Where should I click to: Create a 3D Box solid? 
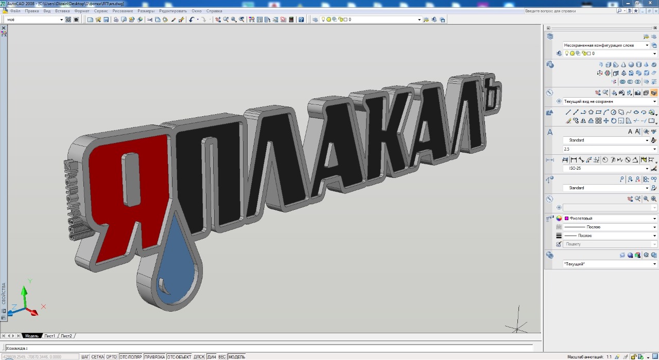click(608, 65)
